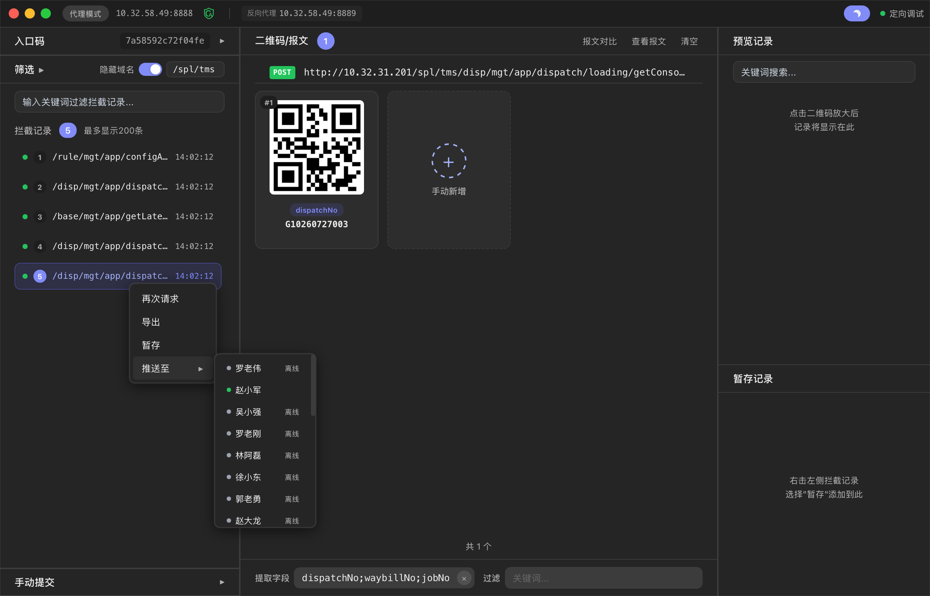Push to 郭老勇 in submenu

click(x=263, y=499)
